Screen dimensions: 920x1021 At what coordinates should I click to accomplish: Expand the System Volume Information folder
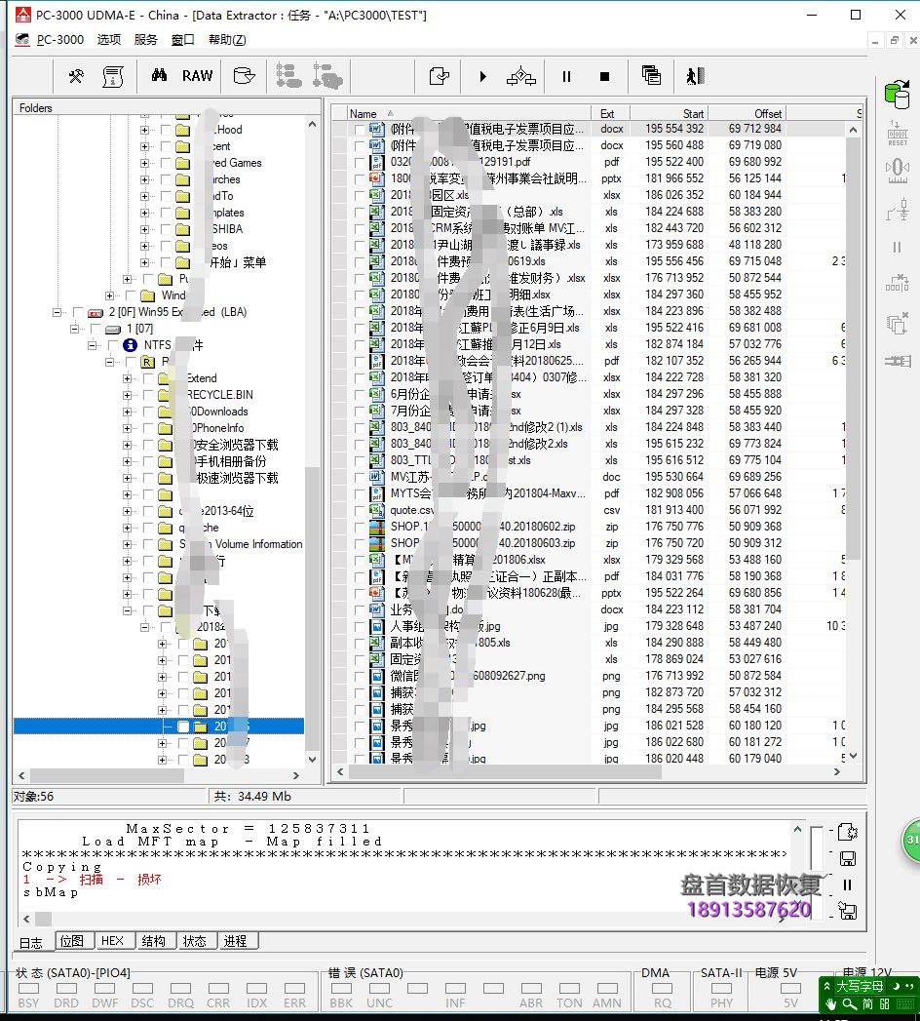[x=128, y=544]
